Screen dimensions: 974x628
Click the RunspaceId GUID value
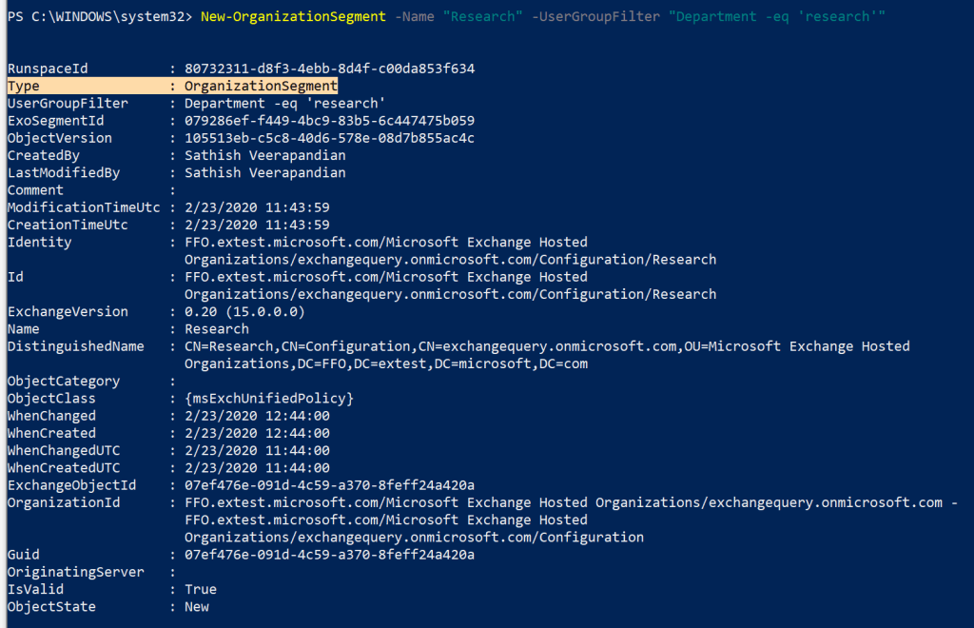click(329, 69)
